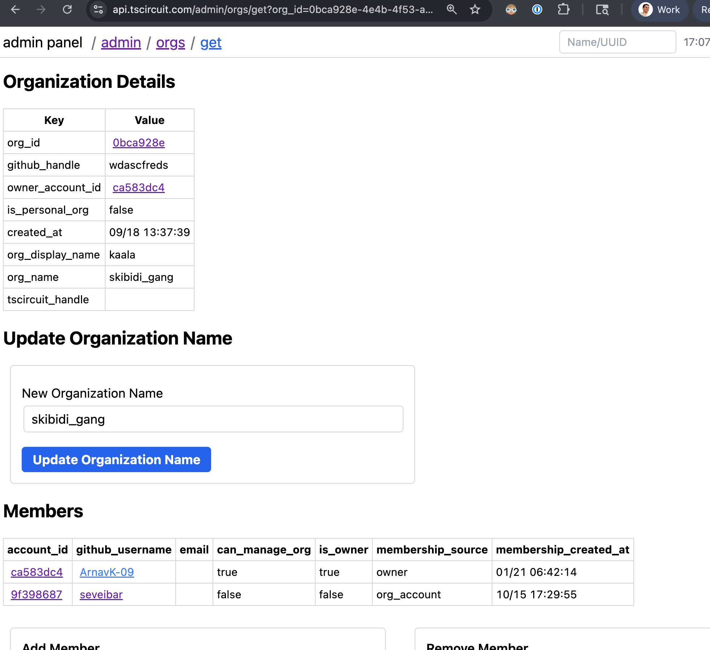Open org_id link 0bca928e

click(x=138, y=143)
